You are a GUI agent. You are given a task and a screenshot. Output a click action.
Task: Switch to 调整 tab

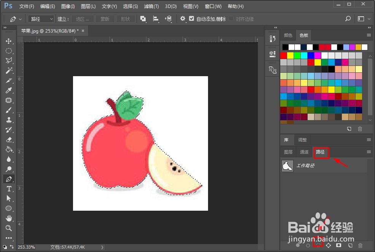[x=302, y=140]
